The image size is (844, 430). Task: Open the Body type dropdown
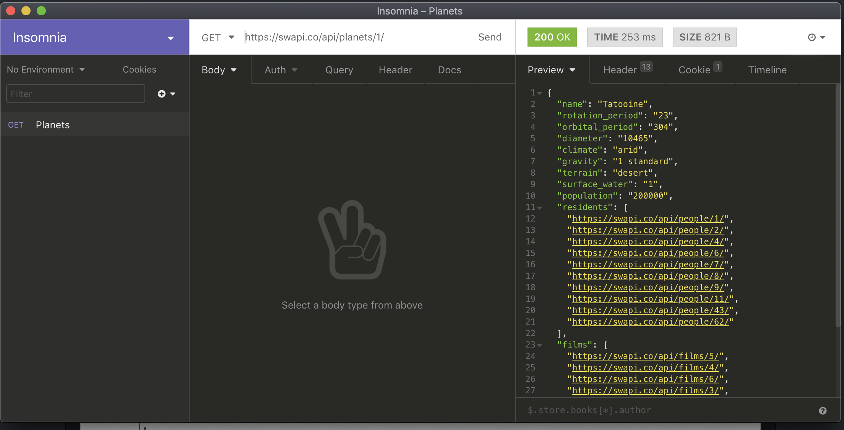219,70
